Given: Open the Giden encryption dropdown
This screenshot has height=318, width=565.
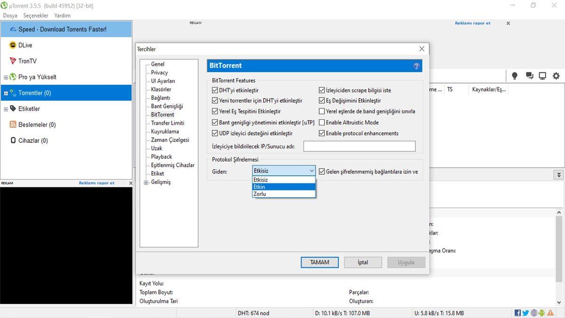Looking at the screenshot, I should pyautogui.click(x=311, y=170).
